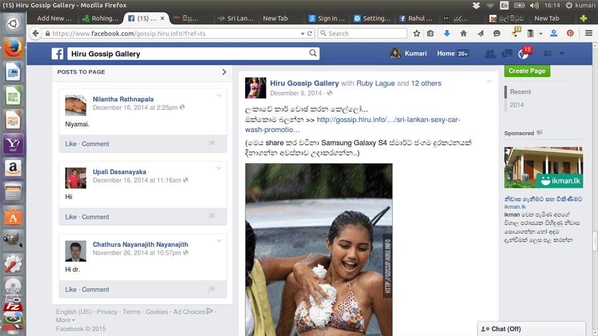
Task: Click the paper plane send icon
Action: [x=480, y=34]
